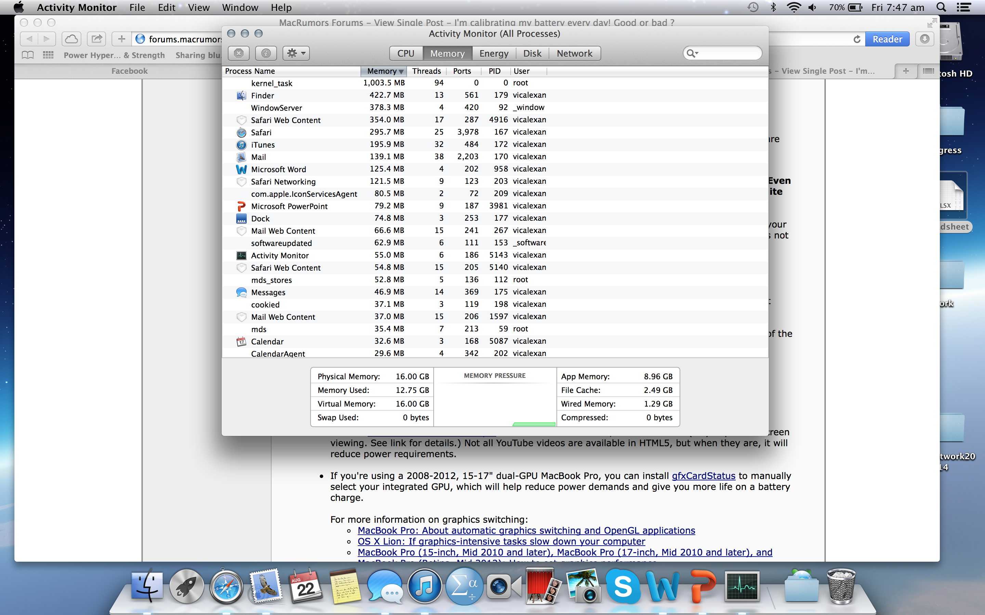Viewport: 985px width, 615px height.
Task: Open the gear action dropdown menu
Action: click(x=296, y=53)
